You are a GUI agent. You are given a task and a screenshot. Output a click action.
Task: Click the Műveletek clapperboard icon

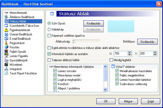click(6, 65)
